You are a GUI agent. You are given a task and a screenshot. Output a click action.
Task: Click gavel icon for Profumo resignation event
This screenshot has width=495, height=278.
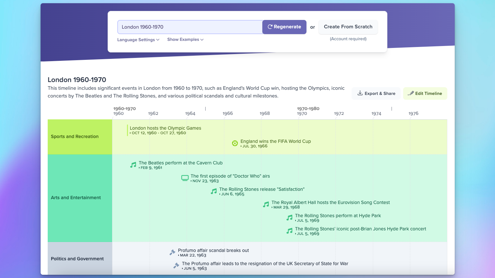click(x=176, y=266)
